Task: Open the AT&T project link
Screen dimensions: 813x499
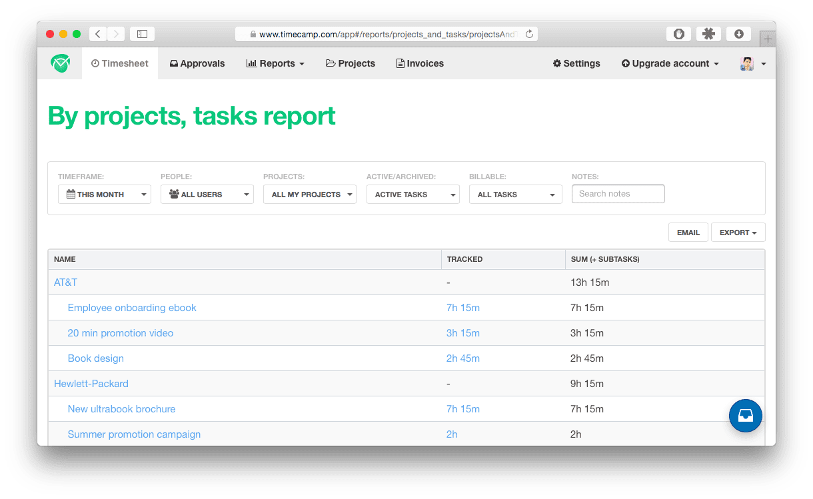Action: pyautogui.click(x=65, y=282)
